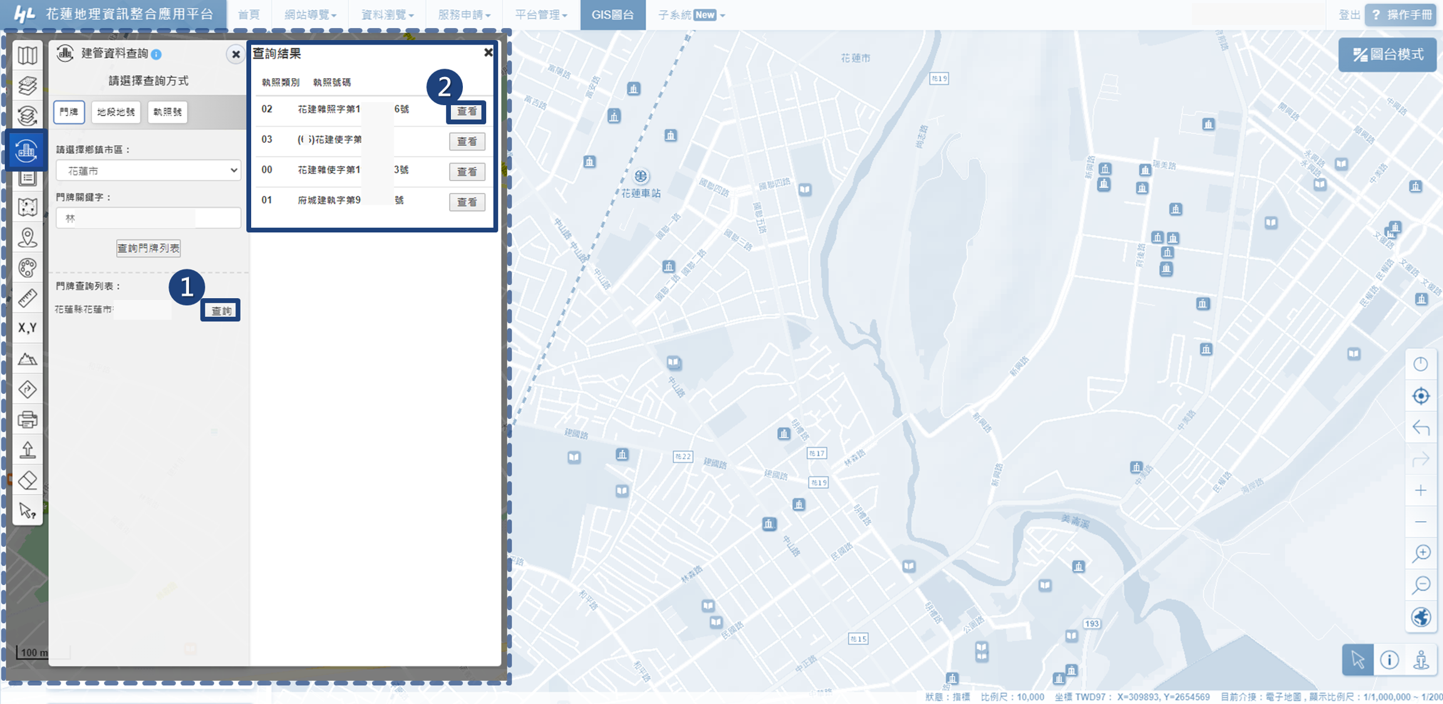
Task: Select 門牌 query method
Action: tap(69, 112)
